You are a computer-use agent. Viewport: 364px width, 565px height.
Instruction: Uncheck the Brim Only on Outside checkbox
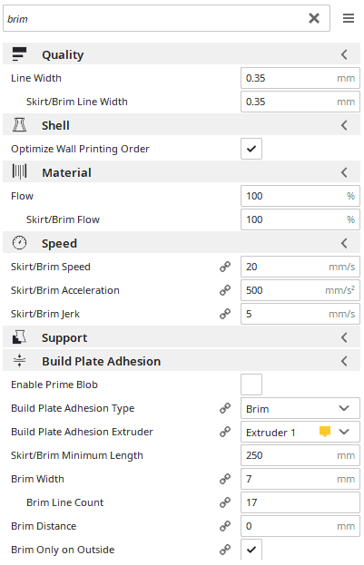click(251, 550)
